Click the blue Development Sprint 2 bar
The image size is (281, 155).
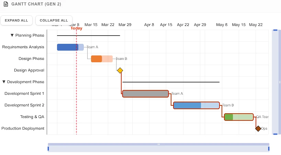pos(196,105)
